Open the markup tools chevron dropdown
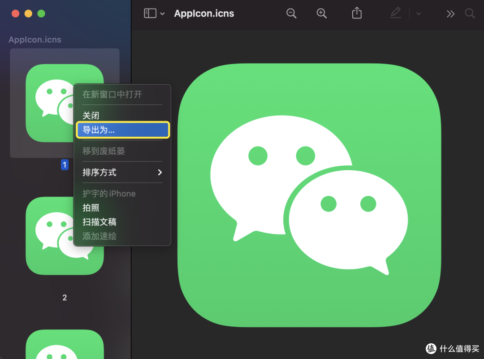 click(418, 14)
